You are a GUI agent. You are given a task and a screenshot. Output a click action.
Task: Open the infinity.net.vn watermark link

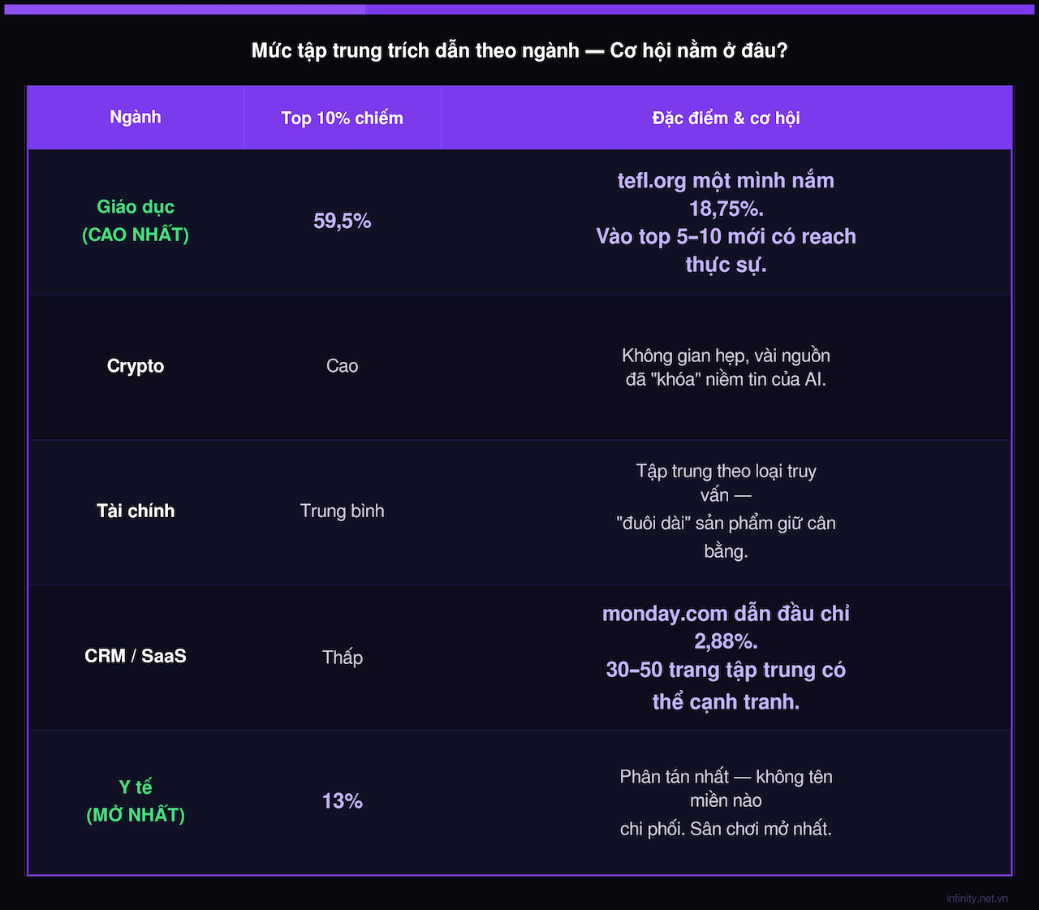(977, 898)
